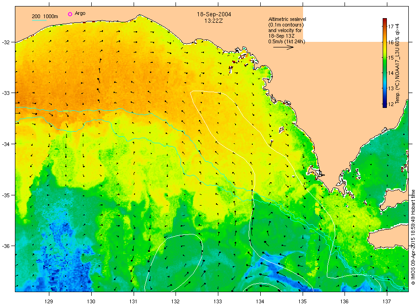Viewport: 419px width, 307px height.
Task: Click the temperature color bar at 15
Action: tap(385, 57)
